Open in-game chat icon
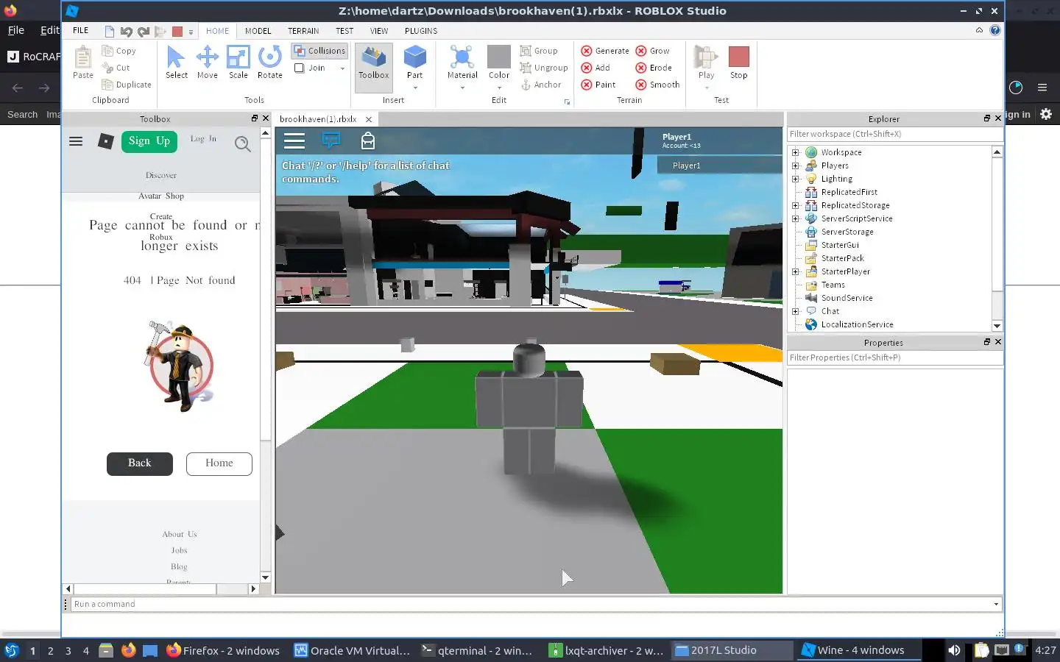Image resolution: width=1060 pixels, height=662 pixels. [x=331, y=140]
